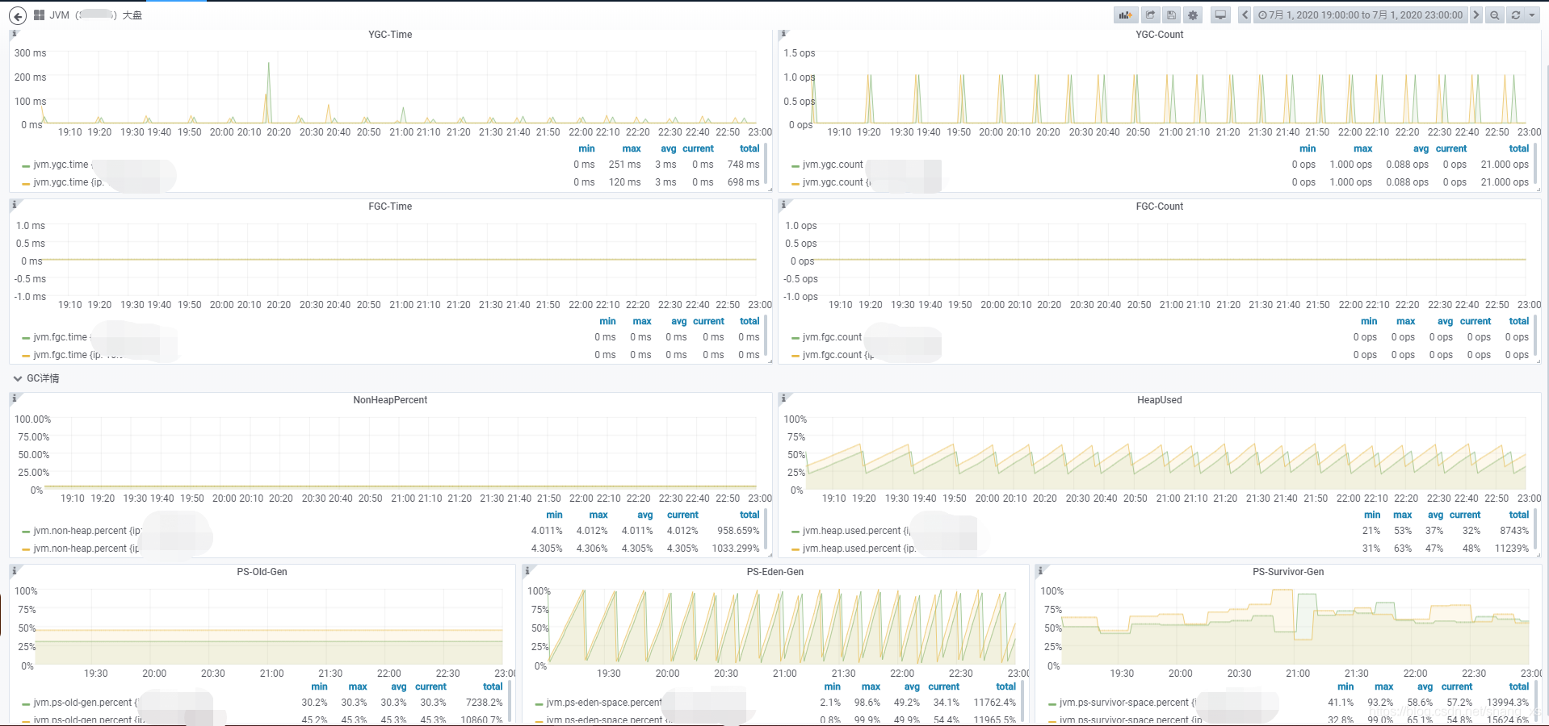Sort NonHeapPercent legend by min column
This screenshot has height=726, width=1549.
(554, 515)
